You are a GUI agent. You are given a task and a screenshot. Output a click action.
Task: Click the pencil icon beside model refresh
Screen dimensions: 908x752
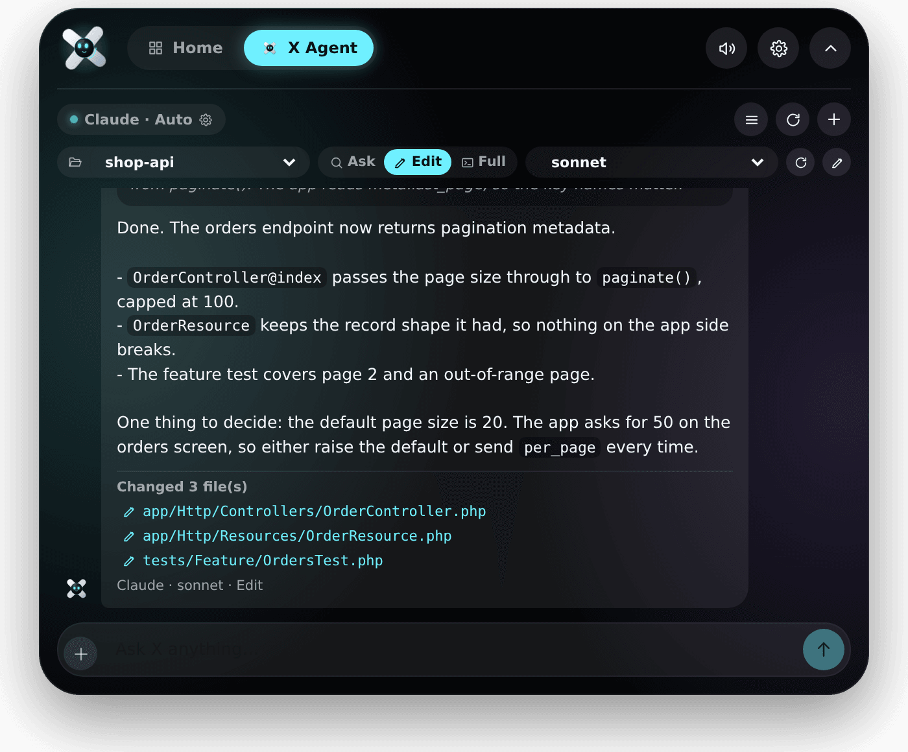point(837,162)
